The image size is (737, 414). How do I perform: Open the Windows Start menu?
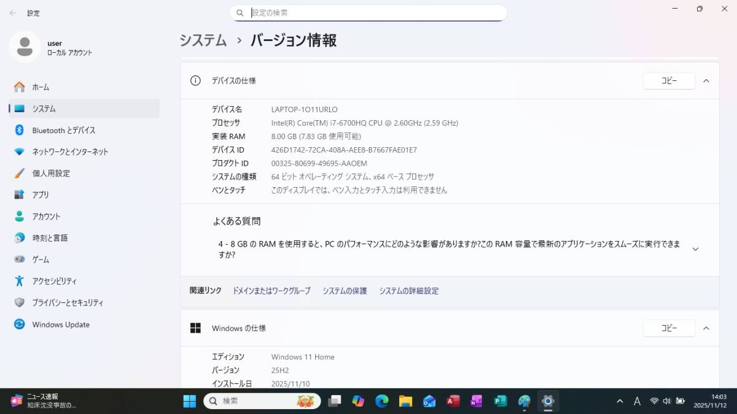(x=189, y=401)
